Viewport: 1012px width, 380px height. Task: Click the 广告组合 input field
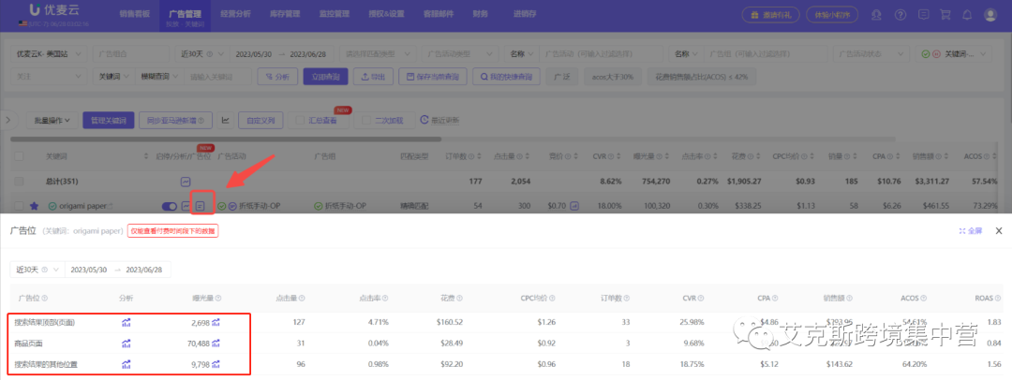[x=131, y=53]
